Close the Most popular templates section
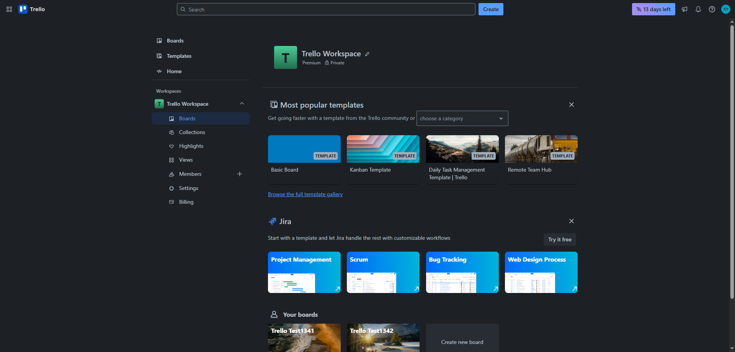735x352 pixels. point(572,105)
